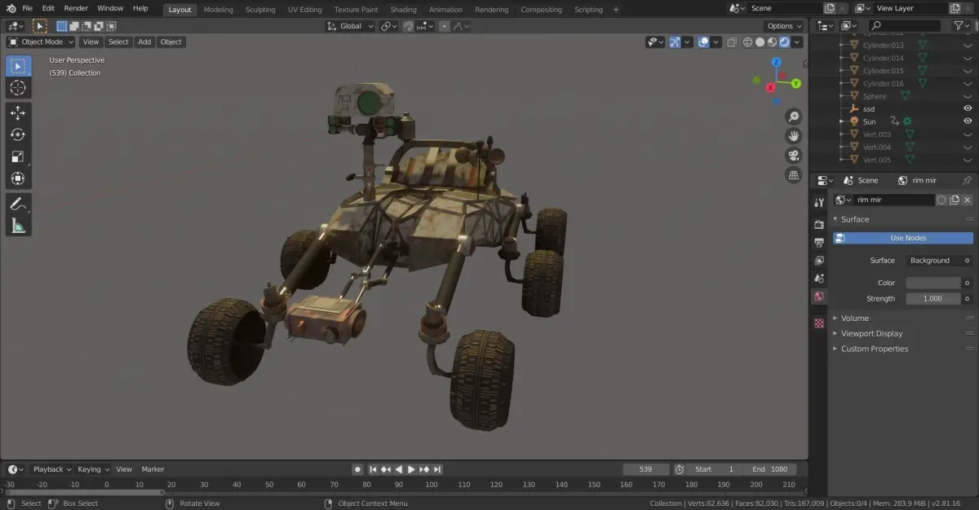Collapse the Surface panel
979x510 pixels.
click(x=855, y=219)
